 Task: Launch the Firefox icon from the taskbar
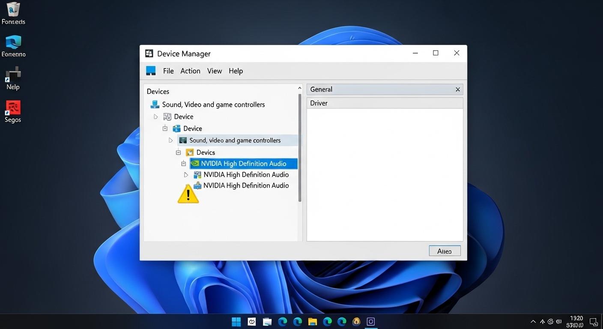(x=356, y=321)
